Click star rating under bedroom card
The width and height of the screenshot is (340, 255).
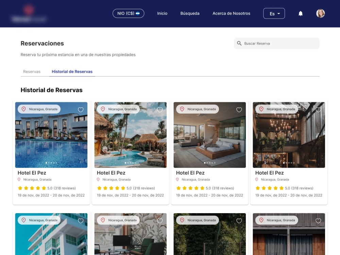[190, 188]
